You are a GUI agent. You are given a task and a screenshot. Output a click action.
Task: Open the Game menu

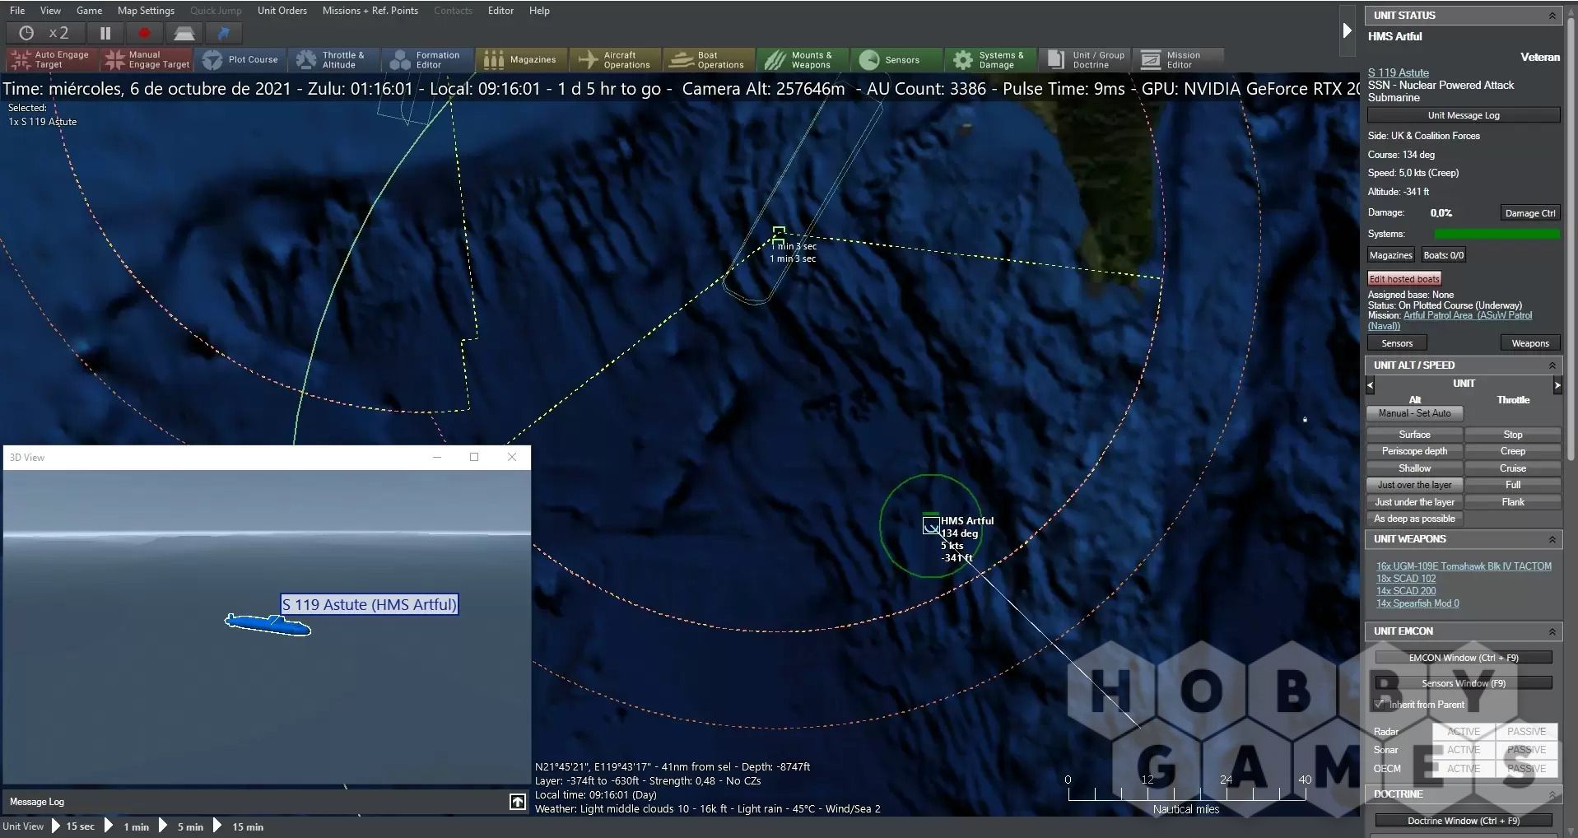[89, 11]
